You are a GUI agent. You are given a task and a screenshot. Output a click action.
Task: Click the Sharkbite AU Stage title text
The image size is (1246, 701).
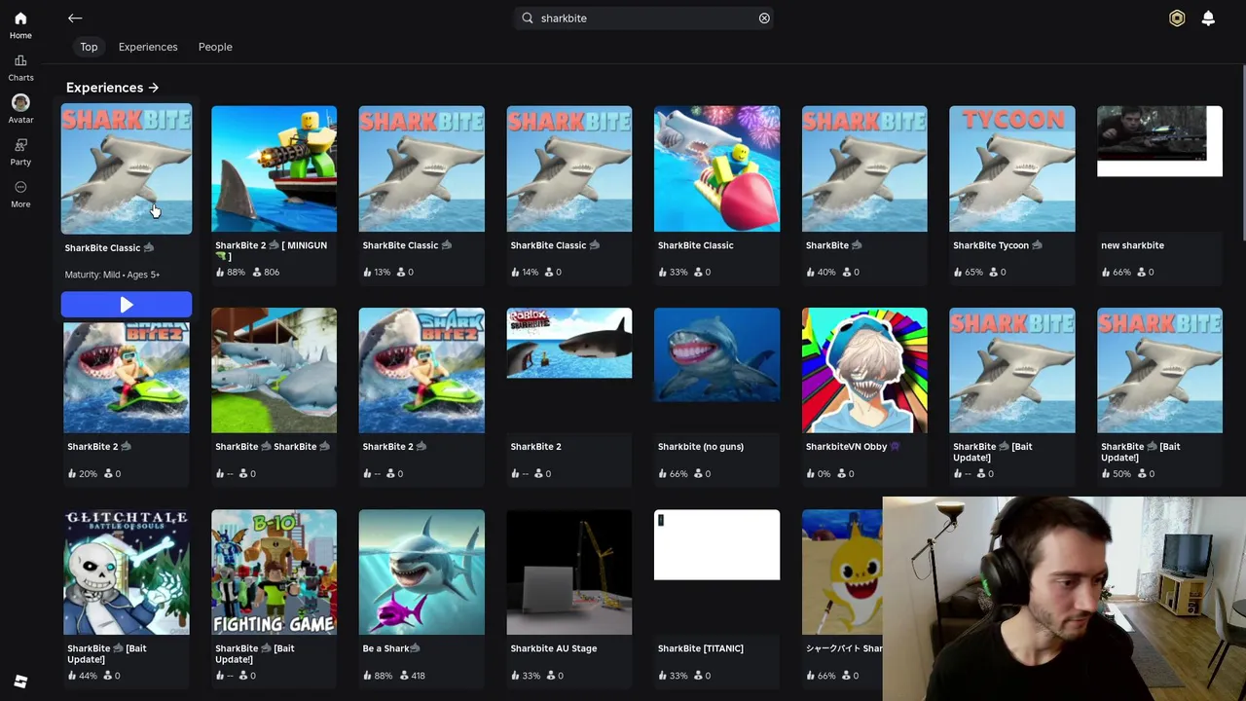[x=554, y=648]
